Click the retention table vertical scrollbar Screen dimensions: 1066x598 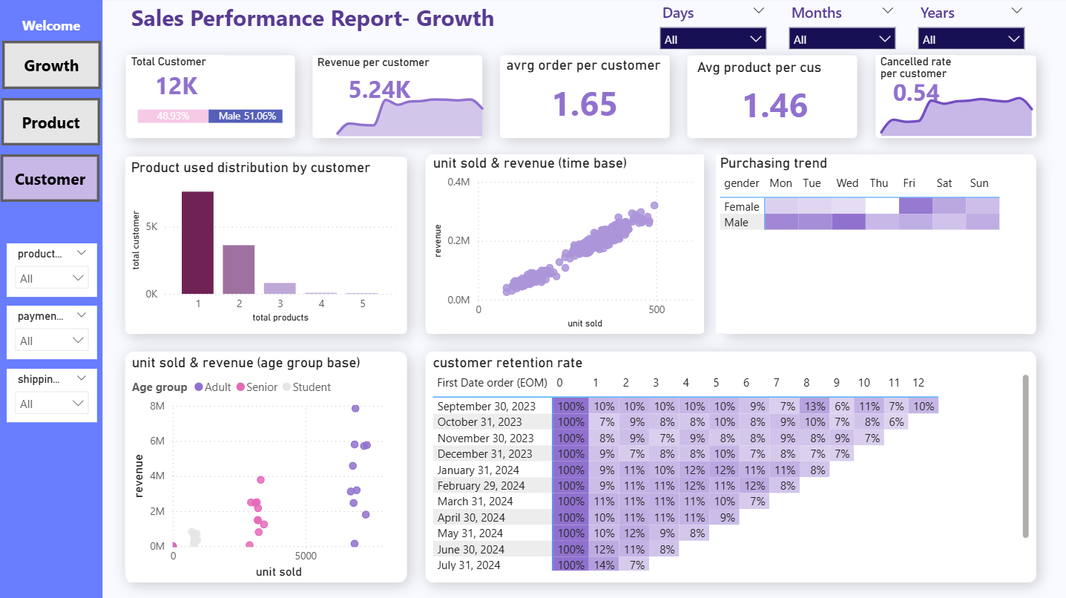[1025, 456]
